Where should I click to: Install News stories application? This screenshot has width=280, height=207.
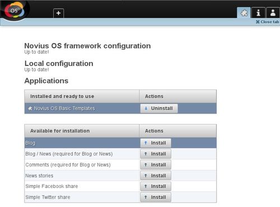pos(156,176)
